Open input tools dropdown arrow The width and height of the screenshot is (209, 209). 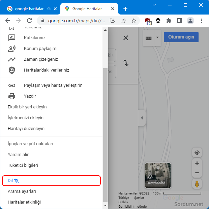click(x=157, y=37)
